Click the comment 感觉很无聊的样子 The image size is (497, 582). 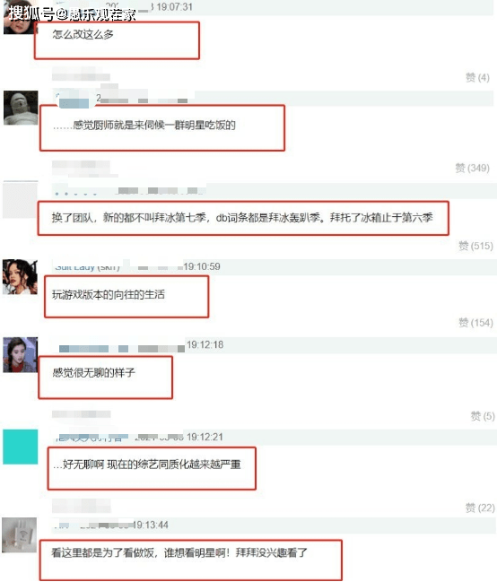(93, 373)
